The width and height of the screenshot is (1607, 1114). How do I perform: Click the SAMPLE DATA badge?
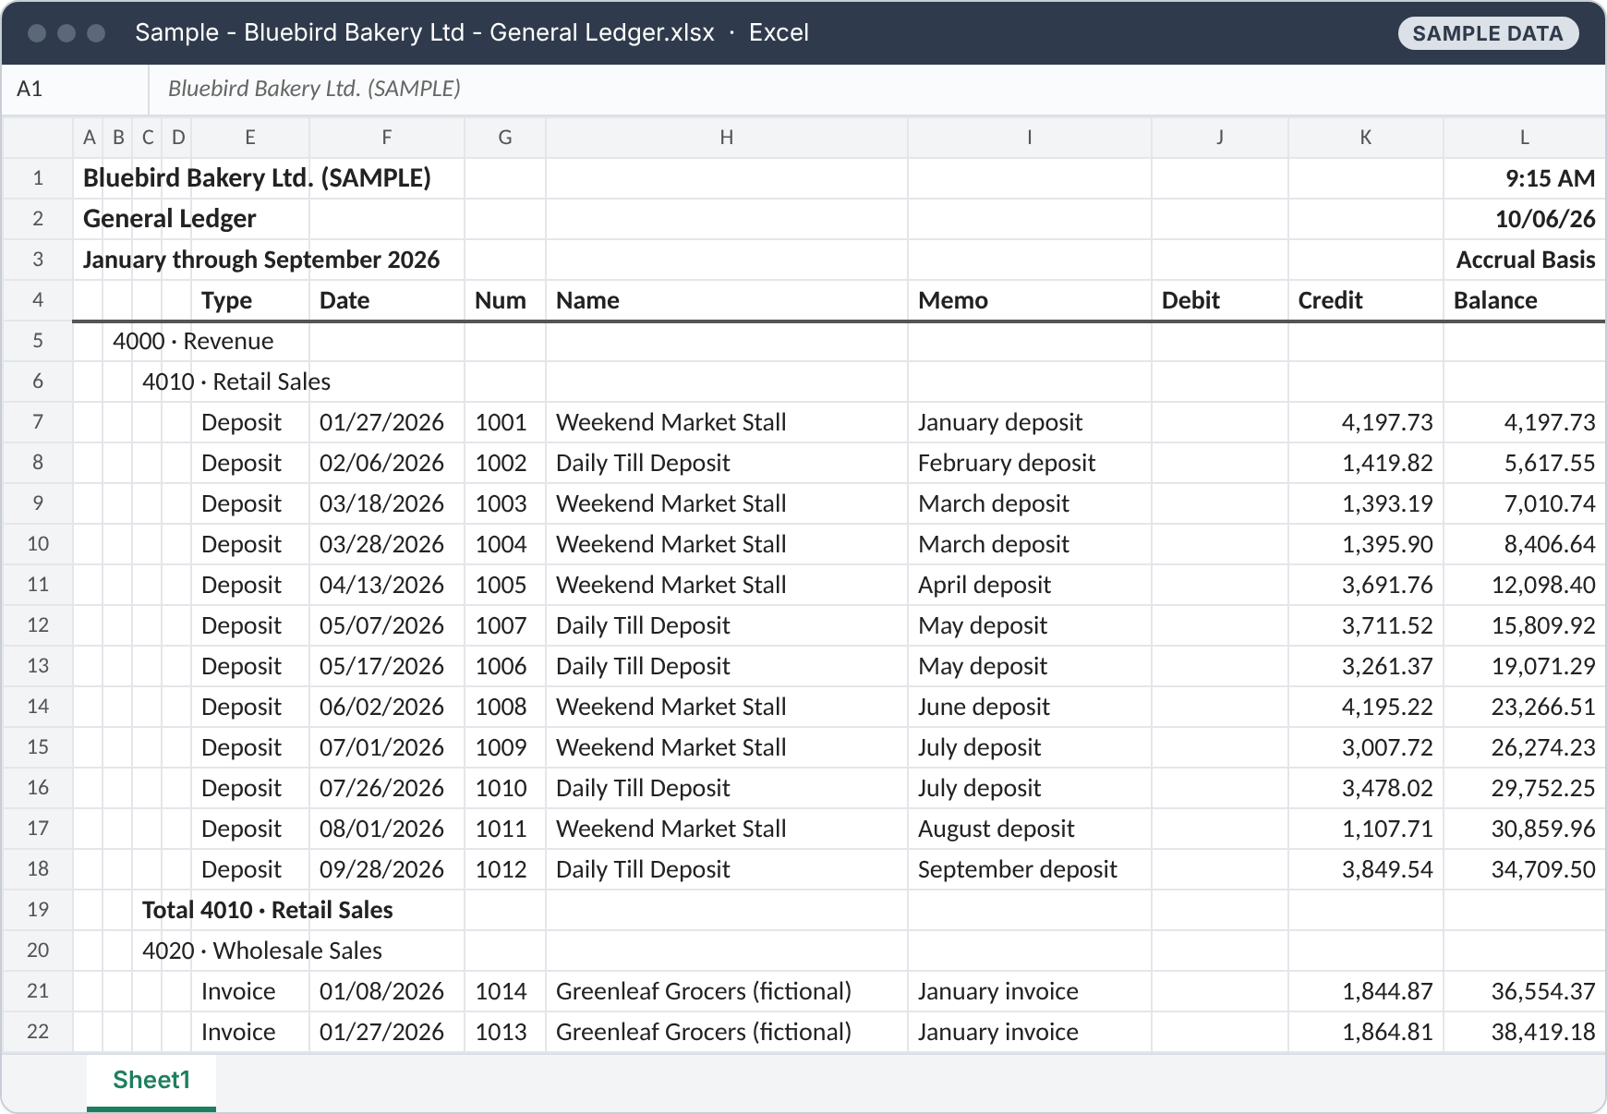(1488, 33)
